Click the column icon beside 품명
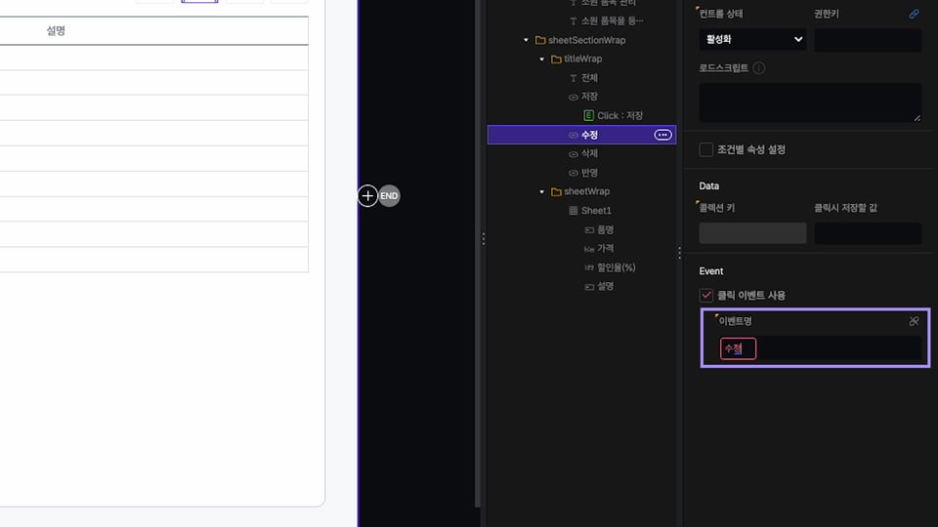Image resolution: width=938 pixels, height=527 pixels. [589, 230]
